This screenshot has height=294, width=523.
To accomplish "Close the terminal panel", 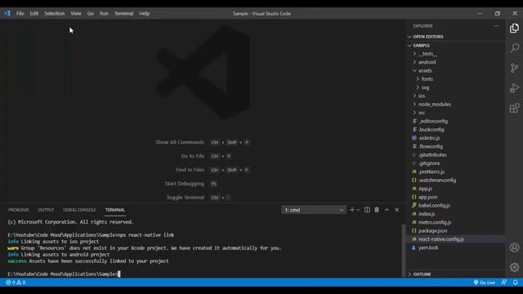I will tap(396, 210).
